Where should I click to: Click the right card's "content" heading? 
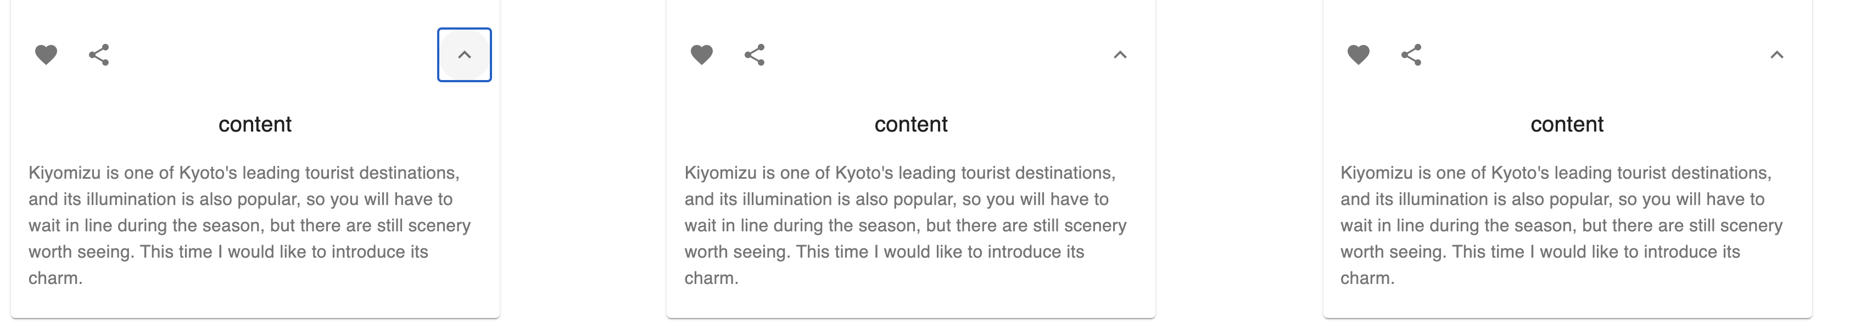pos(1567,124)
